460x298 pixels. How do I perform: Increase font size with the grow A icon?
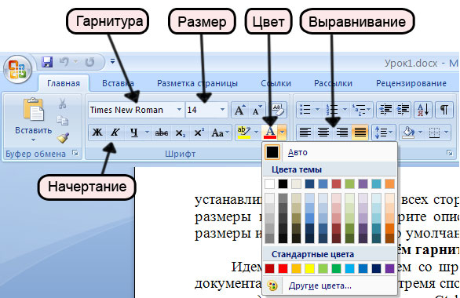coord(239,110)
